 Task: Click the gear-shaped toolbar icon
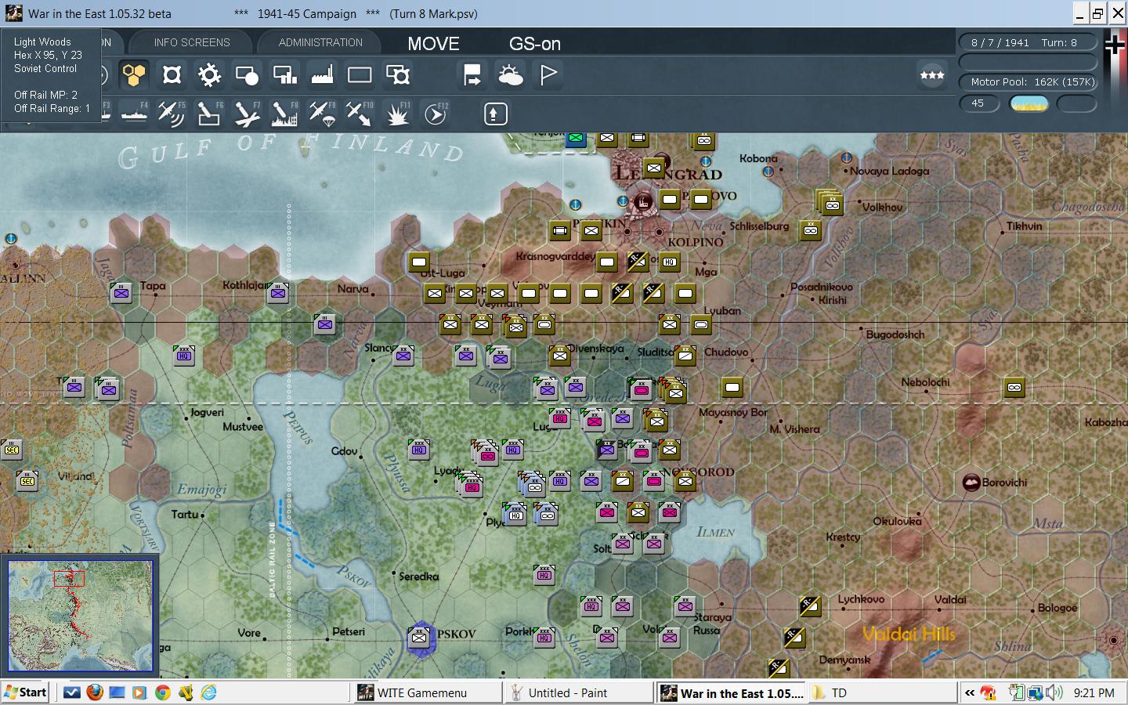209,74
